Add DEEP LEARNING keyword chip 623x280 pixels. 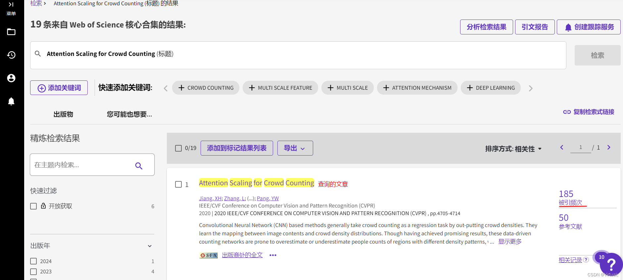point(491,88)
